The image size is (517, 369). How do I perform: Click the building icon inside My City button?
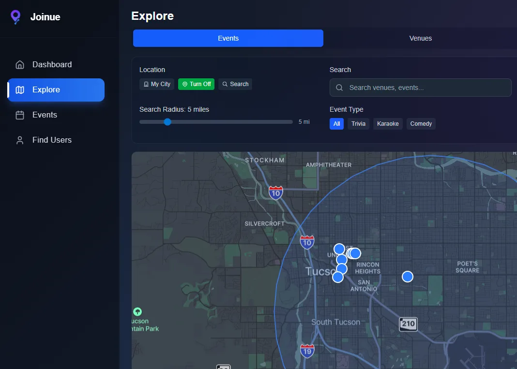coord(146,84)
